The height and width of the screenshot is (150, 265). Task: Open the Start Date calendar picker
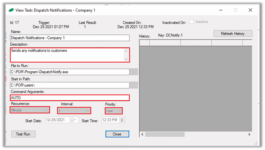pyautogui.click(x=73, y=120)
